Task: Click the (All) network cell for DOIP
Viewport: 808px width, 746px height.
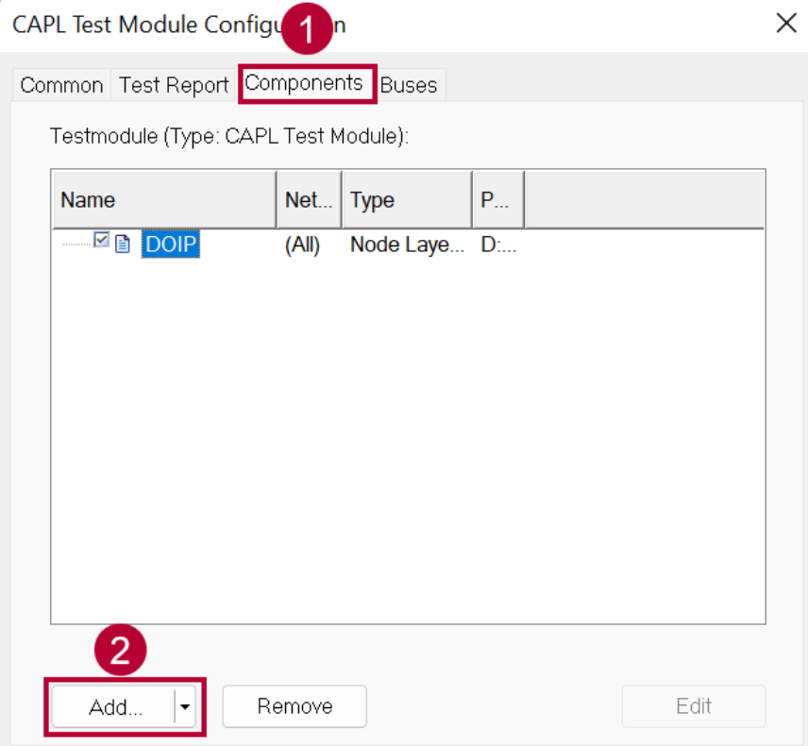Action: pos(302,245)
